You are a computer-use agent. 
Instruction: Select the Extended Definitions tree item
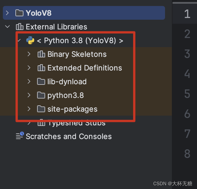(x=85, y=68)
